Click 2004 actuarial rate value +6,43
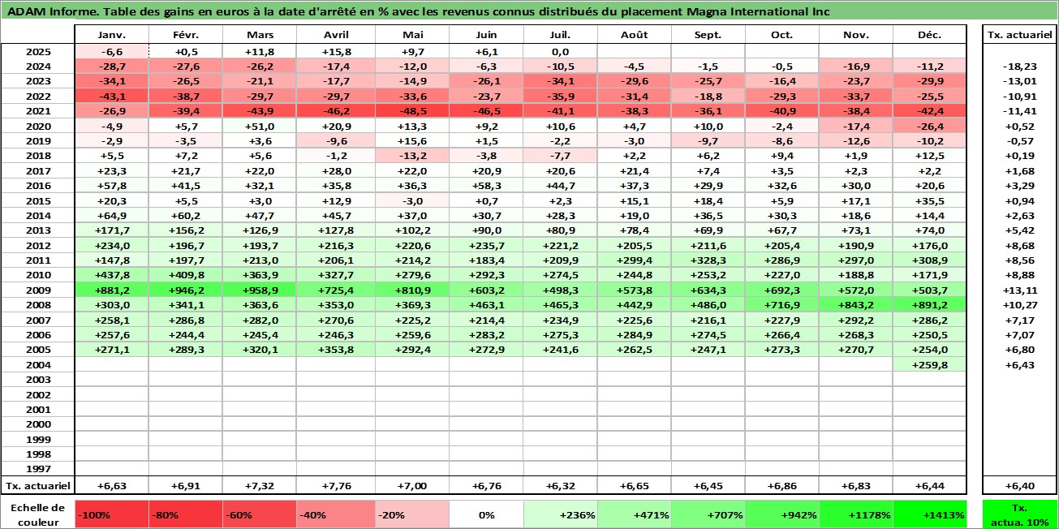The height and width of the screenshot is (529, 1059). [x=1019, y=365]
